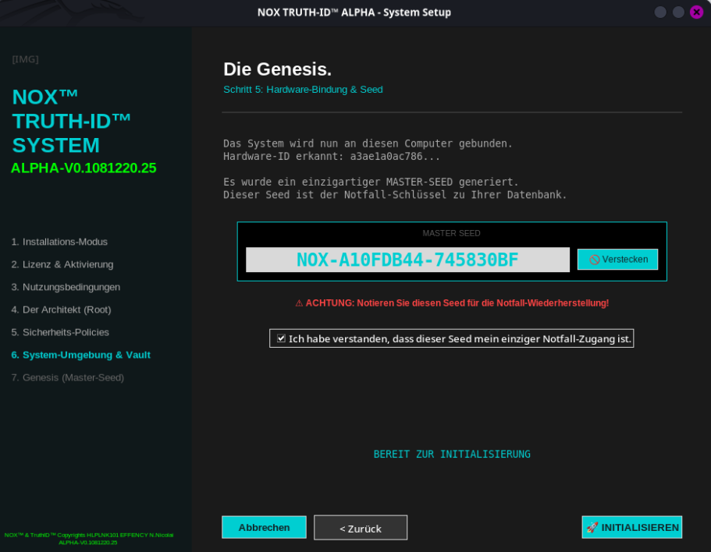
Task: Hide the master seed with Verstecken
Action: pos(617,260)
